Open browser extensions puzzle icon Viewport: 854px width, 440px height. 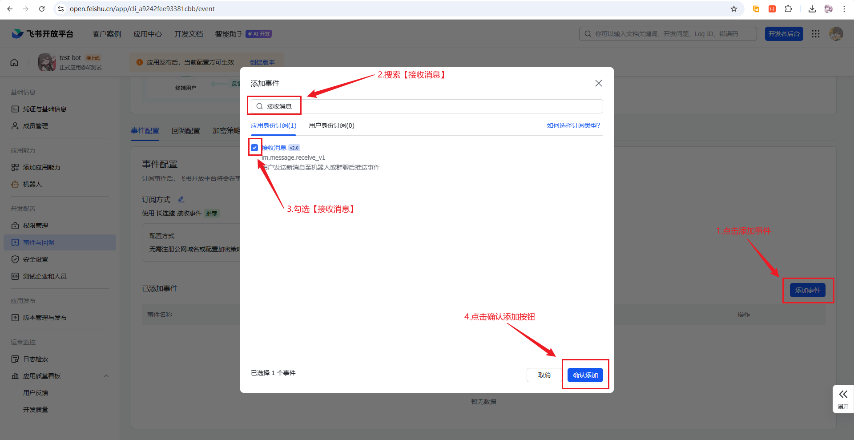click(788, 9)
